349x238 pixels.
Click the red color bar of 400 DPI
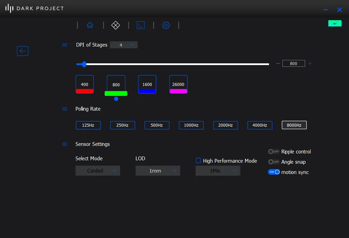[x=84, y=91]
